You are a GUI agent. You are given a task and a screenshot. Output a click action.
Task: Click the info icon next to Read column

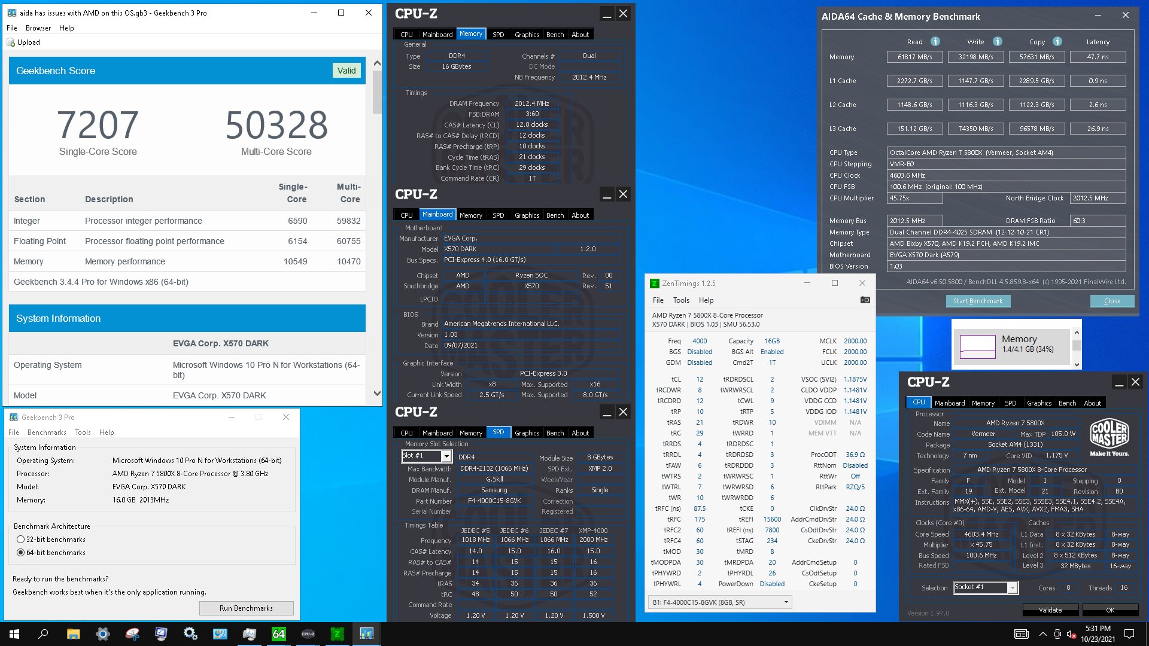click(935, 41)
